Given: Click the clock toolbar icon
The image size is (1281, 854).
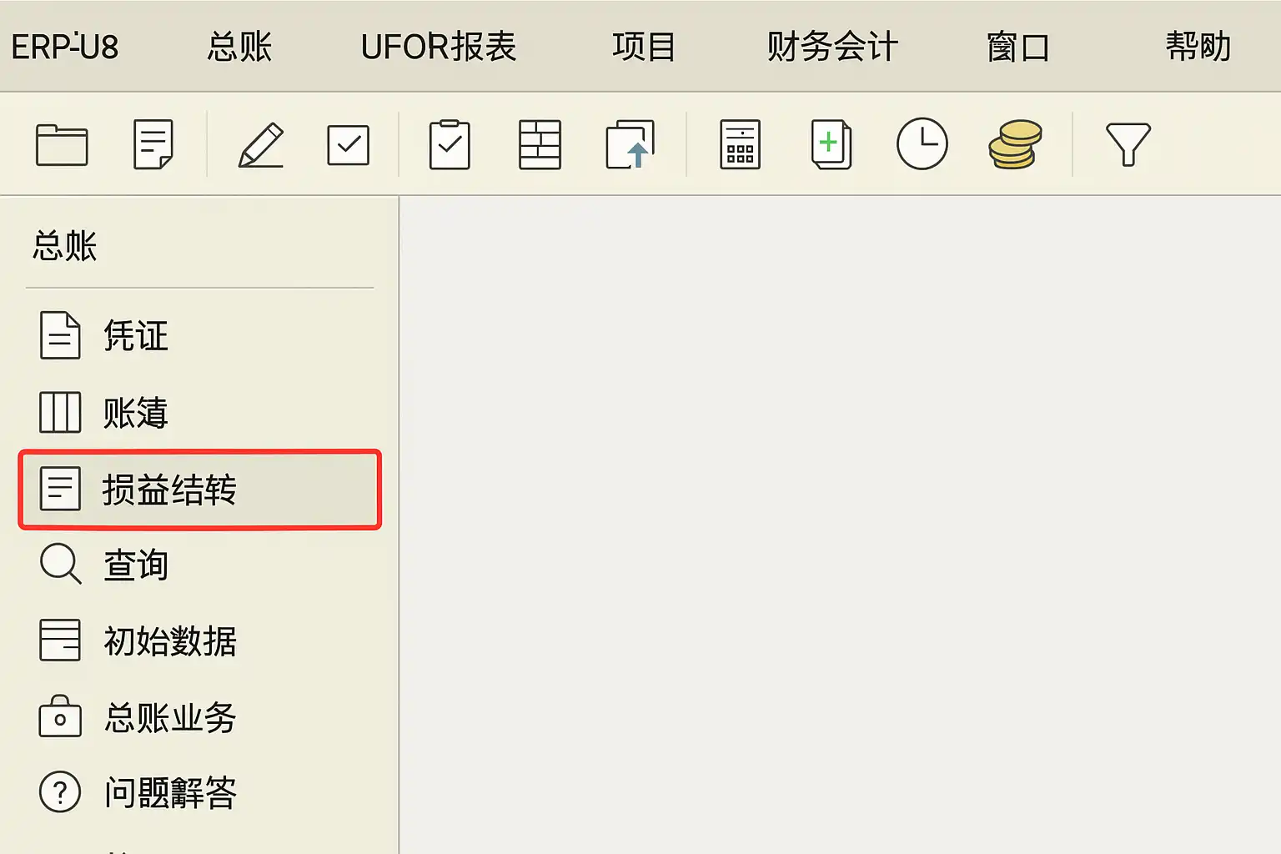Looking at the screenshot, I should click(x=922, y=144).
